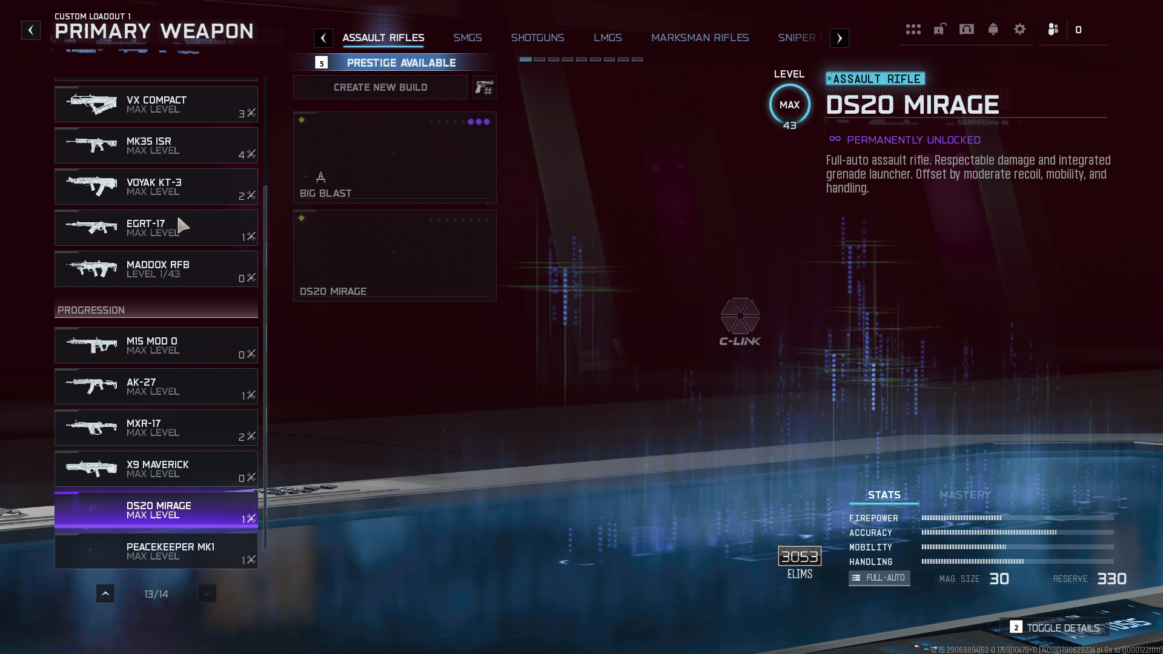Go back using the arrow beside Primary Weapon
This screenshot has width=1163, height=654.
click(x=31, y=30)
